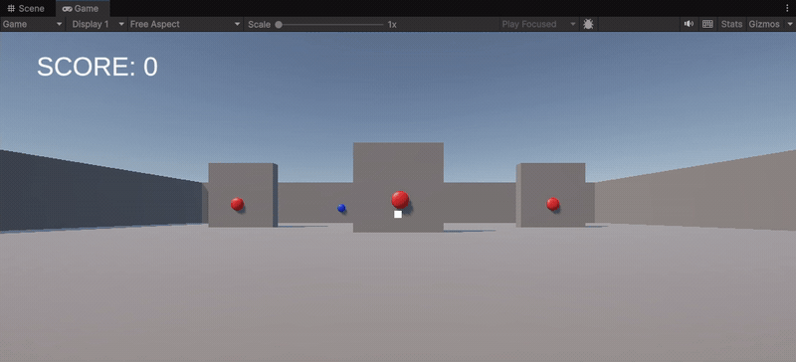This screenshot has height=362, width=796.
Task: Toggle the Gizmos button
Action: [764, 24]
